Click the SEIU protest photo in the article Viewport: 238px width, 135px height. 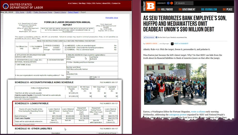click(175, 84)
